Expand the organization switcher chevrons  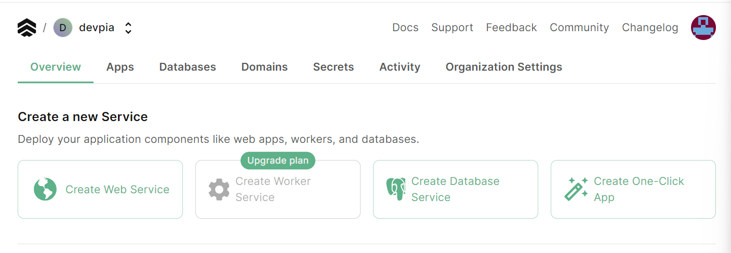click(x=128, y=28)
